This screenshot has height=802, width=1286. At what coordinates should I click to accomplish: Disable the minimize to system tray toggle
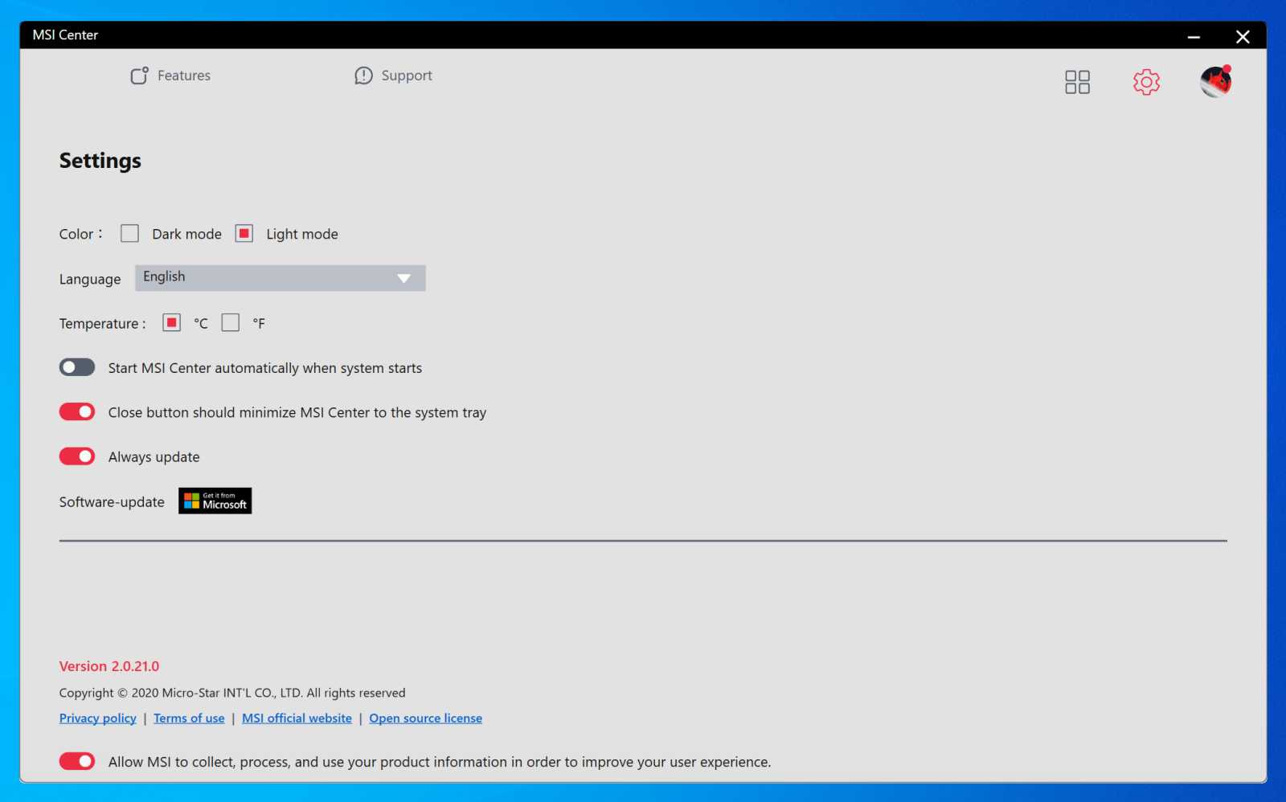pyautogui.click(x=77, y=411)
